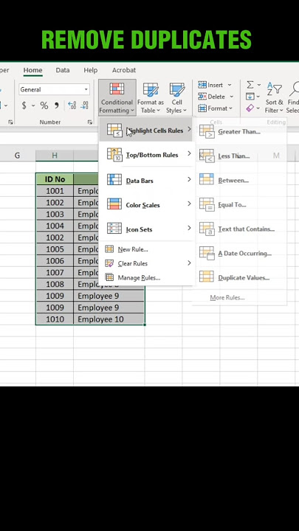Click the ID No header cell
The height and width of the screenshot is (531, 299).
coord(55,179)
